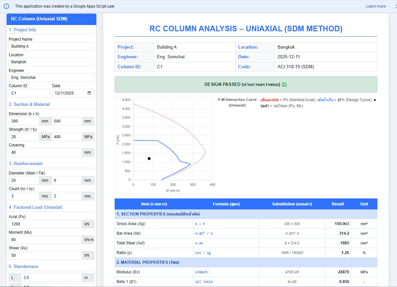
Task: Click the black load point on the P-M chart
Action: click(x=149, y=158)
